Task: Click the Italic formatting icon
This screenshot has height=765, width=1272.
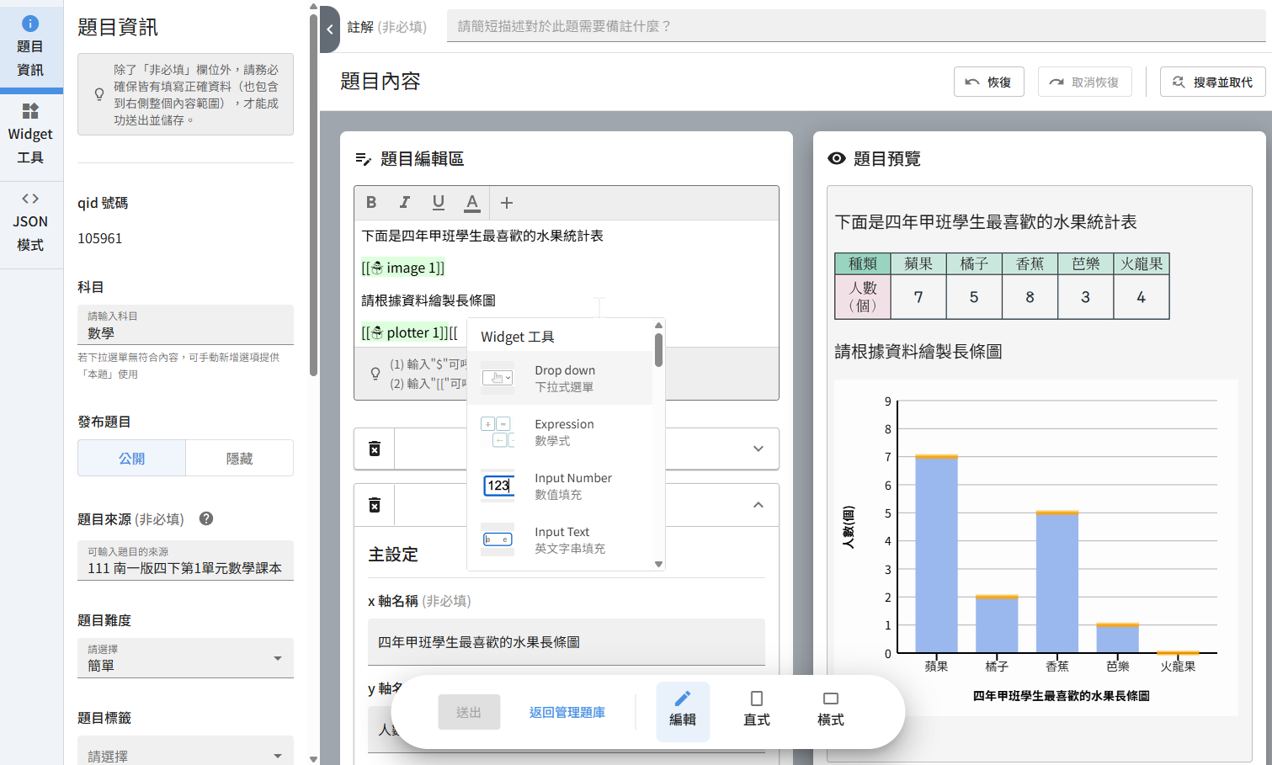Action: [x=405, y=202]
